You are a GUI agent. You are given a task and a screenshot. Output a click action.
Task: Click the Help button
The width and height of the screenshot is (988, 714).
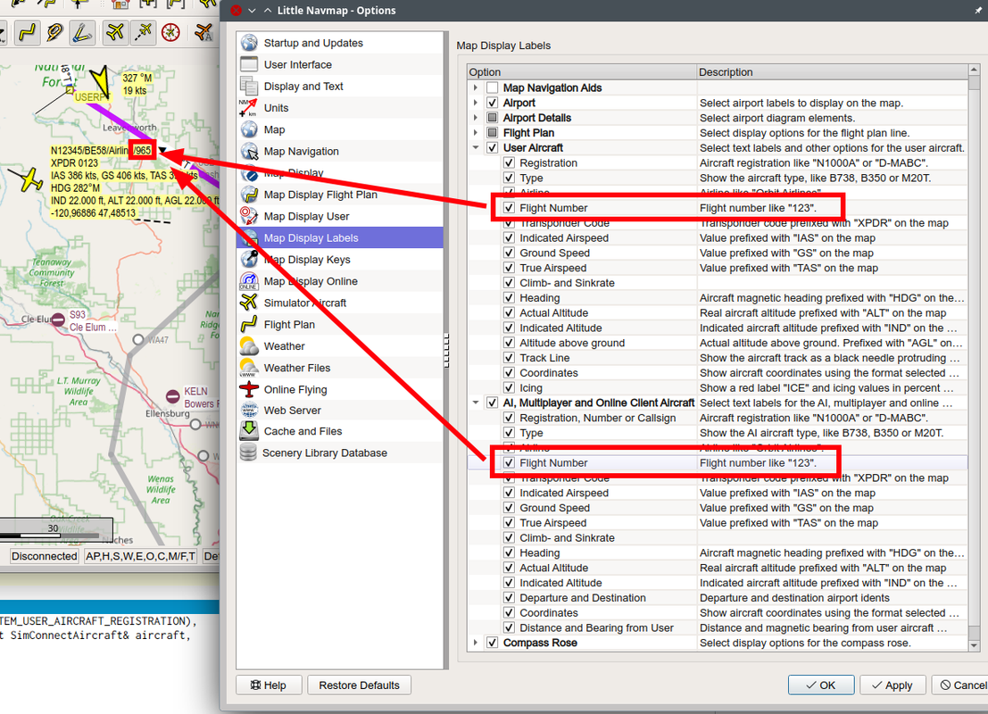(269, 685)
